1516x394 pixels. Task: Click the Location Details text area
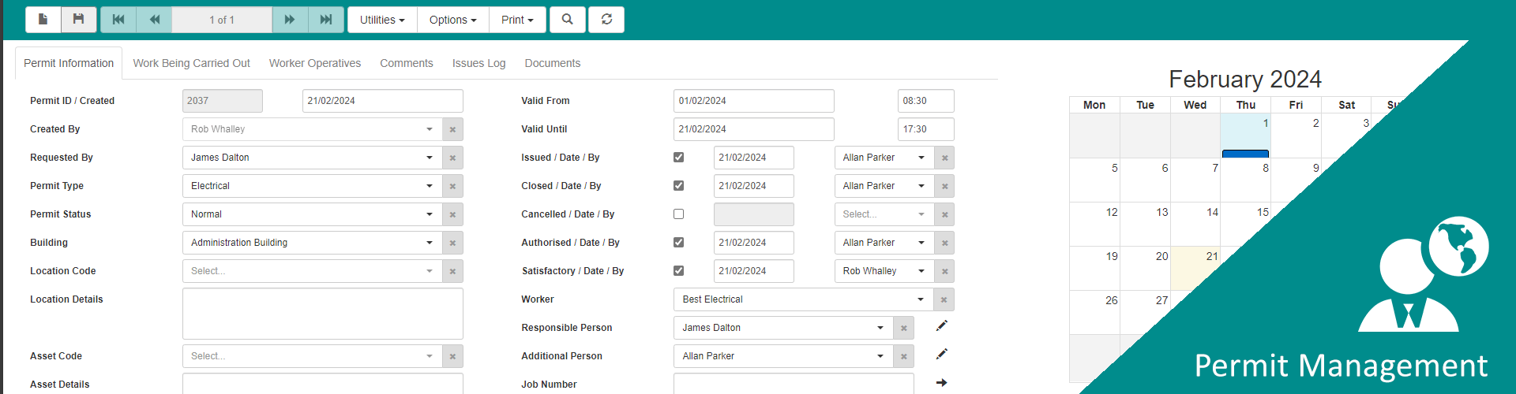pos(323,314)
